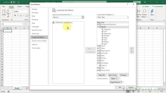Click the New Group button
Viewport: 166px width, 93px height.
coord(113,75)
